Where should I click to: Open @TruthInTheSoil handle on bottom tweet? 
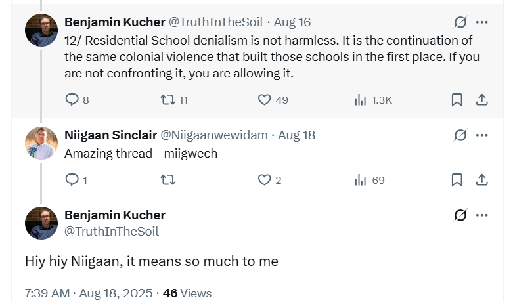pyautogui.click(x=112, y=231)
